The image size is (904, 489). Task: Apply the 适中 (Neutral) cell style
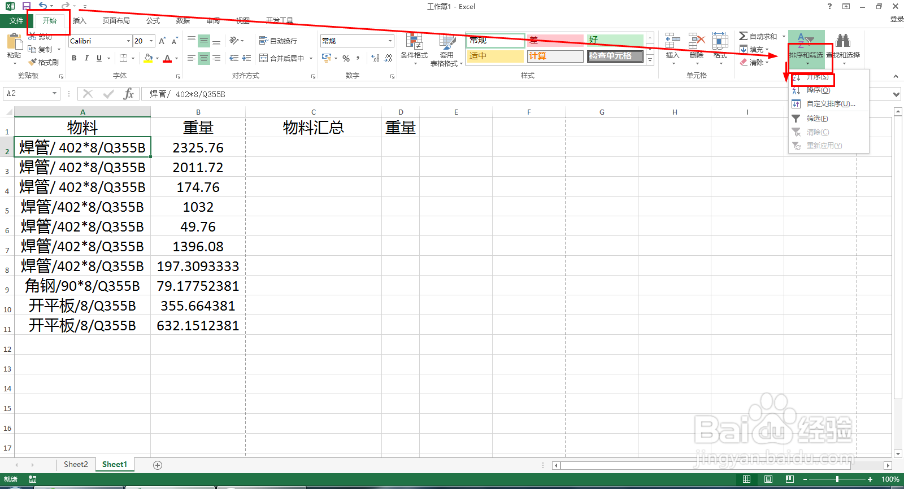[x=496, y=56]
